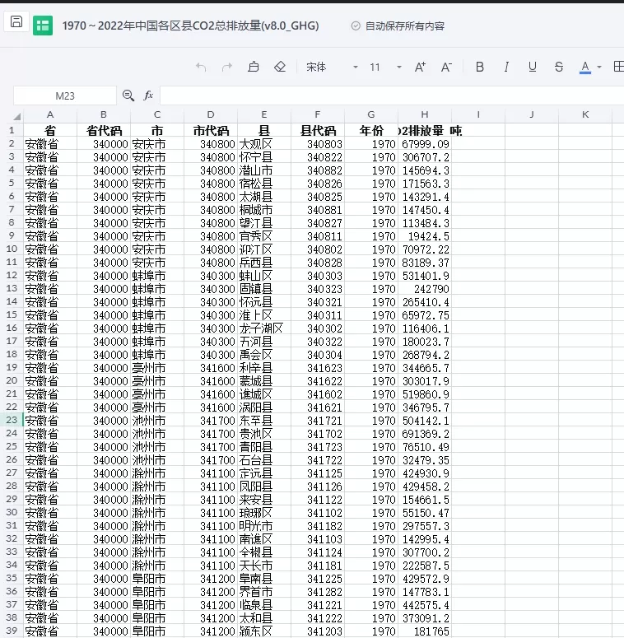Image resolution: width=624 pixels, height=638 pixels.
Task: Click cell 琅琊区
Action: (x=264, y=513)
